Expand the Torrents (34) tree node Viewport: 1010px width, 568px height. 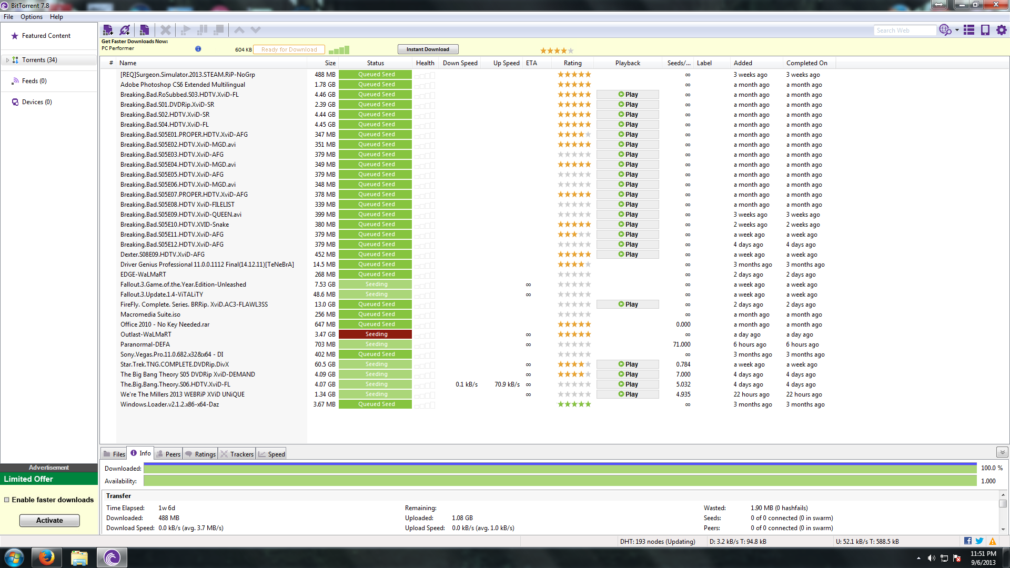(x=7, y=60)
